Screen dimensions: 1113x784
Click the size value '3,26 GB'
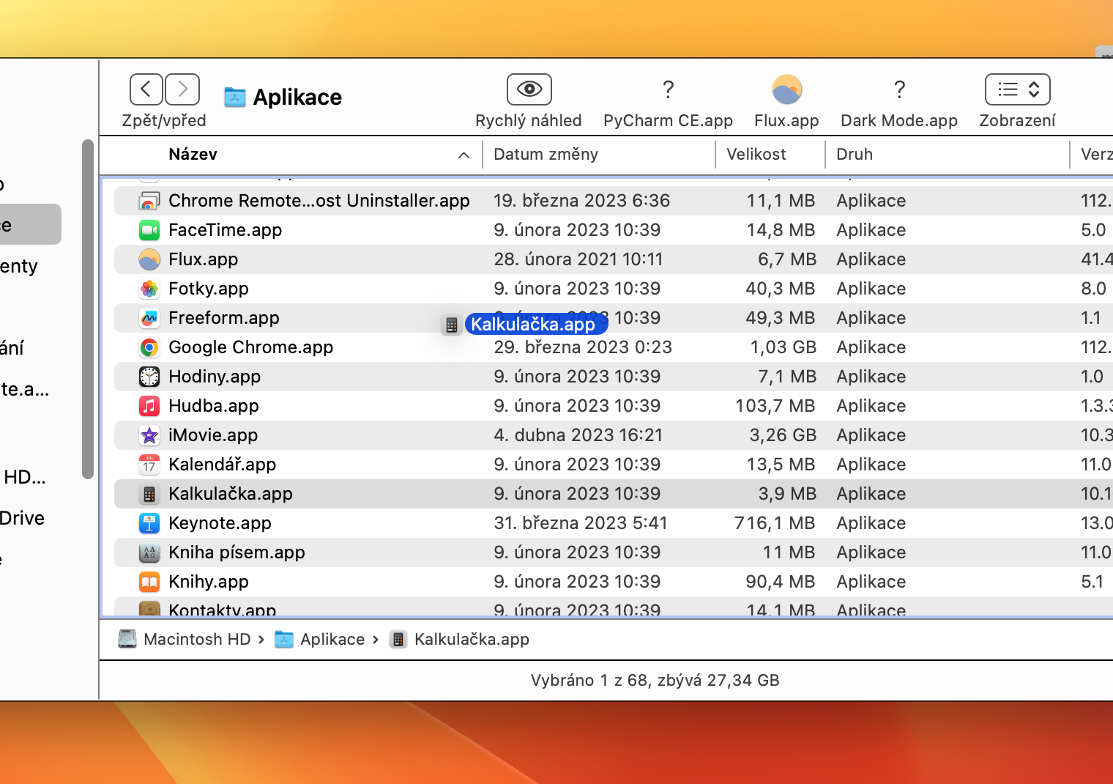783,435
